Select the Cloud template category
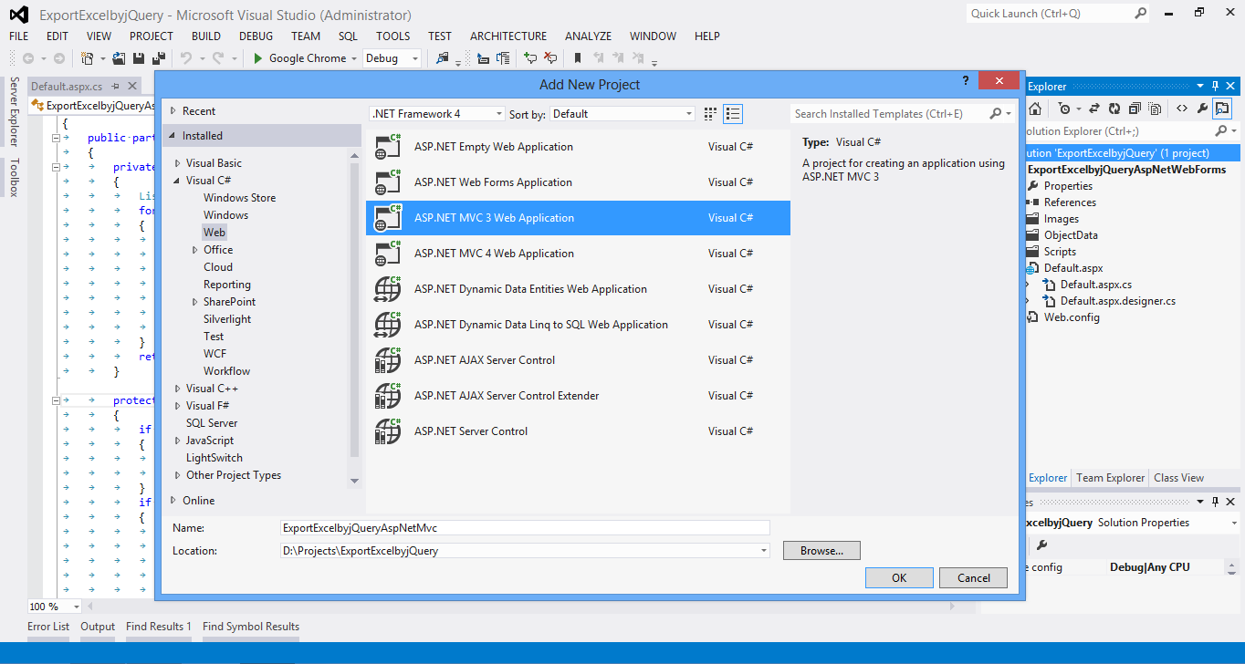Viewport: 1245px width, 664px height. [x=218, y=267]
